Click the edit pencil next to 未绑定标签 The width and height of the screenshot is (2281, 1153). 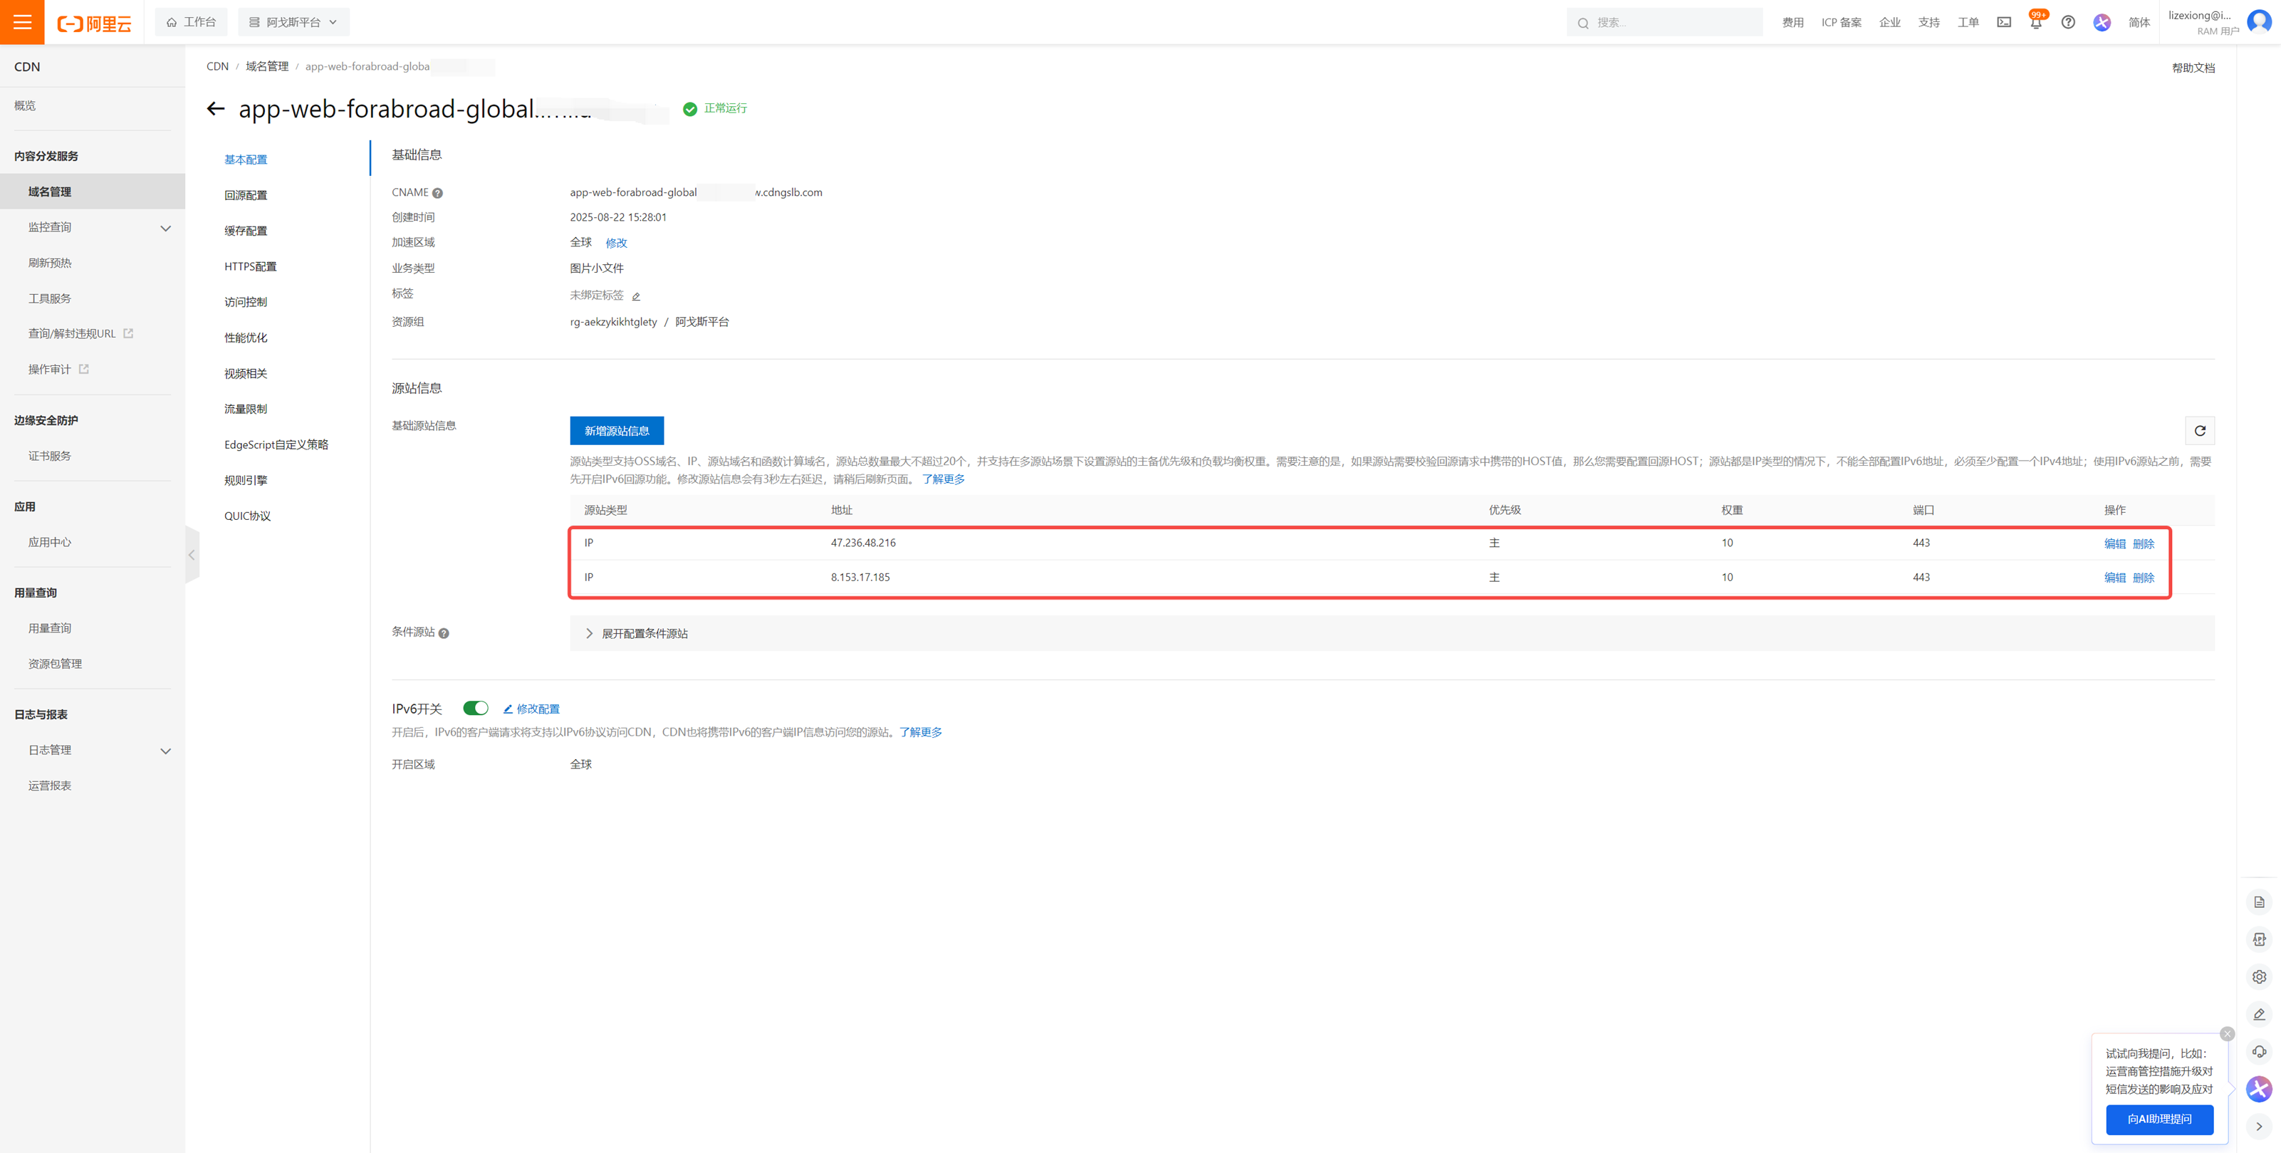636,297
